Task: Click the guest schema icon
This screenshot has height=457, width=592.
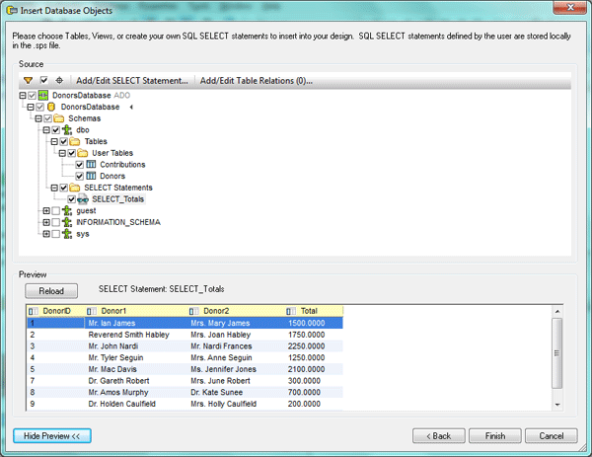Action: click(x=67, y=211)
